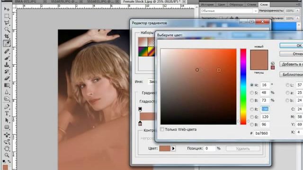The height and width of the screenshot is (170, 303).
Task: Select the Hand tool
Action: (x=7, y=148)
